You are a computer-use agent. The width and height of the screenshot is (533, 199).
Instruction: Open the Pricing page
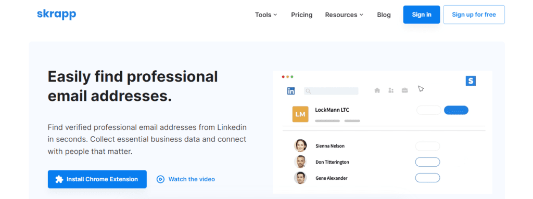click(x=301, y=15)
